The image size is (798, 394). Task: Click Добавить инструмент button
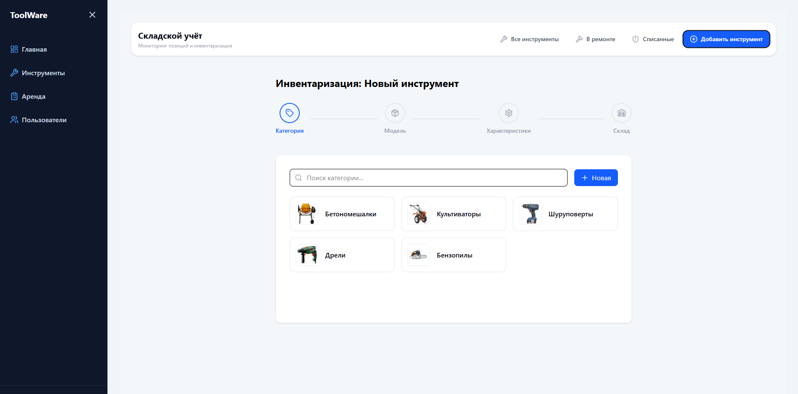pos(726,39)
